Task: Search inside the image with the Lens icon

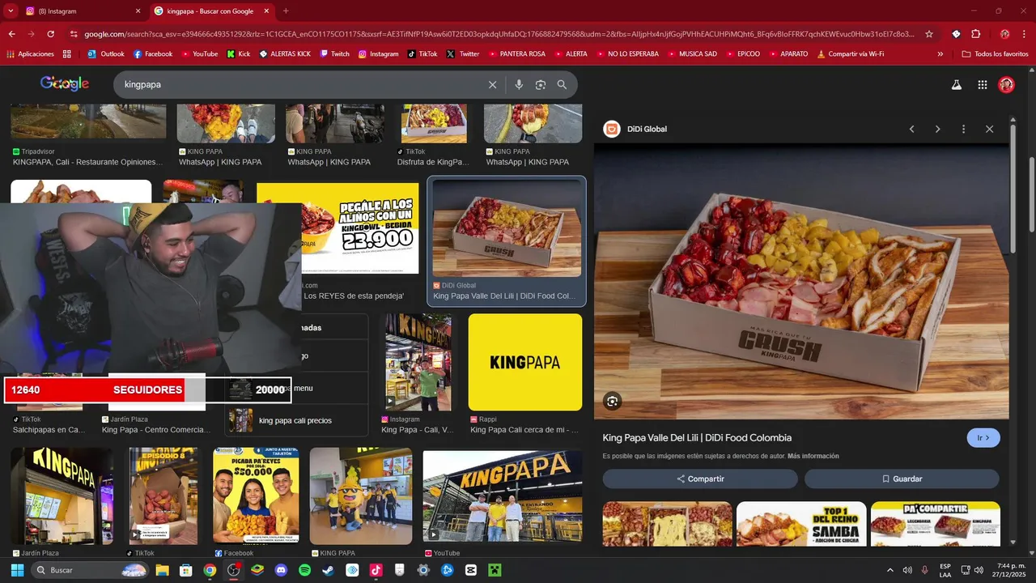Action: pyautogui.click(x=613, y=401)
